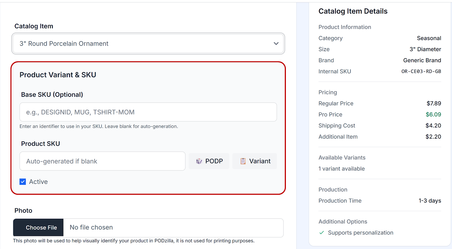Toggle the Active checkbox
The image size is (452, 249).
point(23,182)
